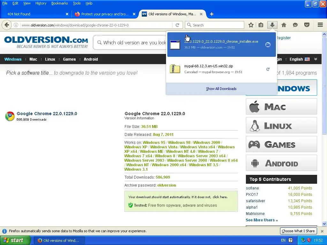
Task: Click the Google Chrome 22.0.1229.0 title link
Action: coord(47,114)
